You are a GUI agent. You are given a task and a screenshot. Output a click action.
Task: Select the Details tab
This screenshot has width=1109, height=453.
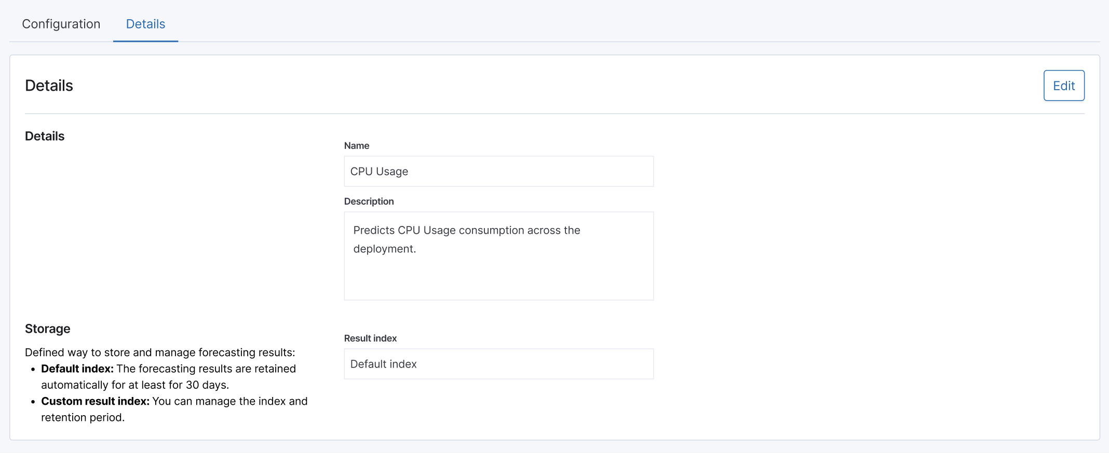click(145, 24)
